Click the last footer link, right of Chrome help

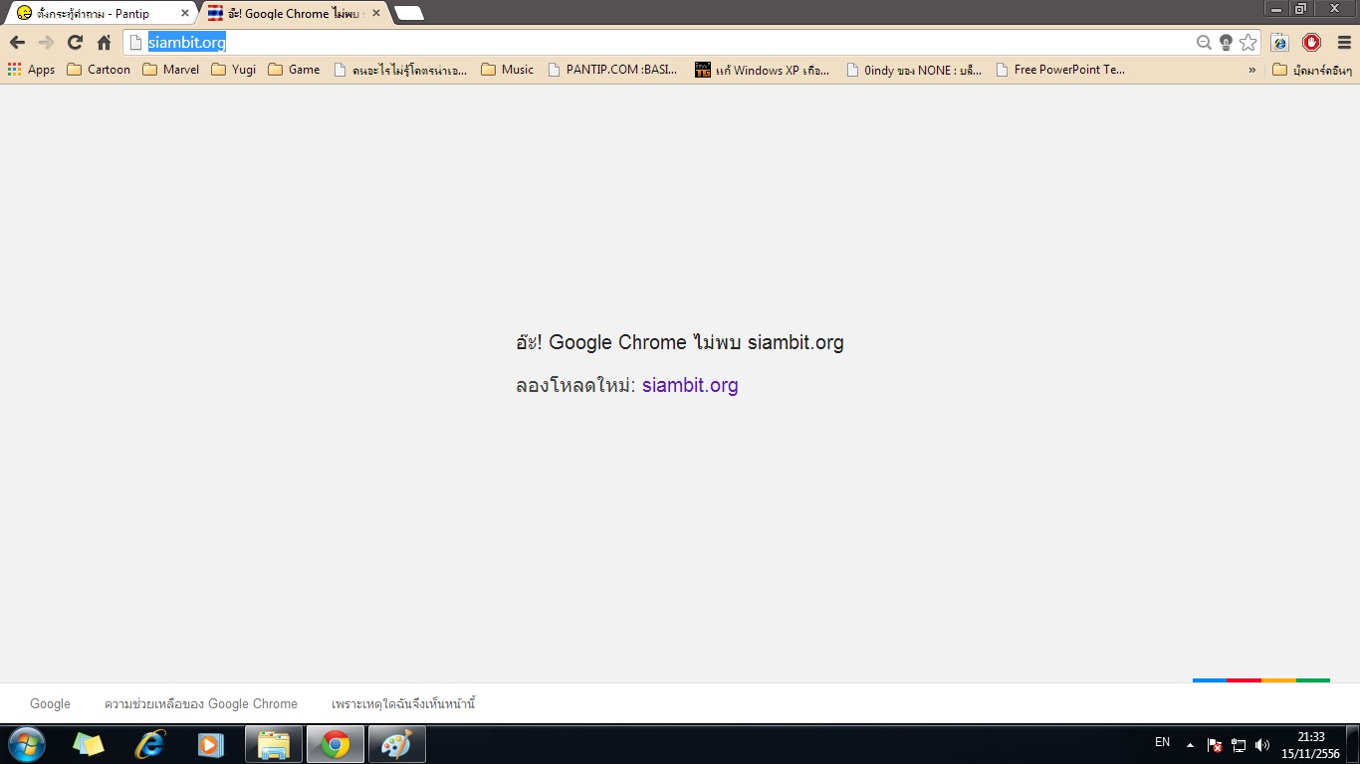(403, 703)
